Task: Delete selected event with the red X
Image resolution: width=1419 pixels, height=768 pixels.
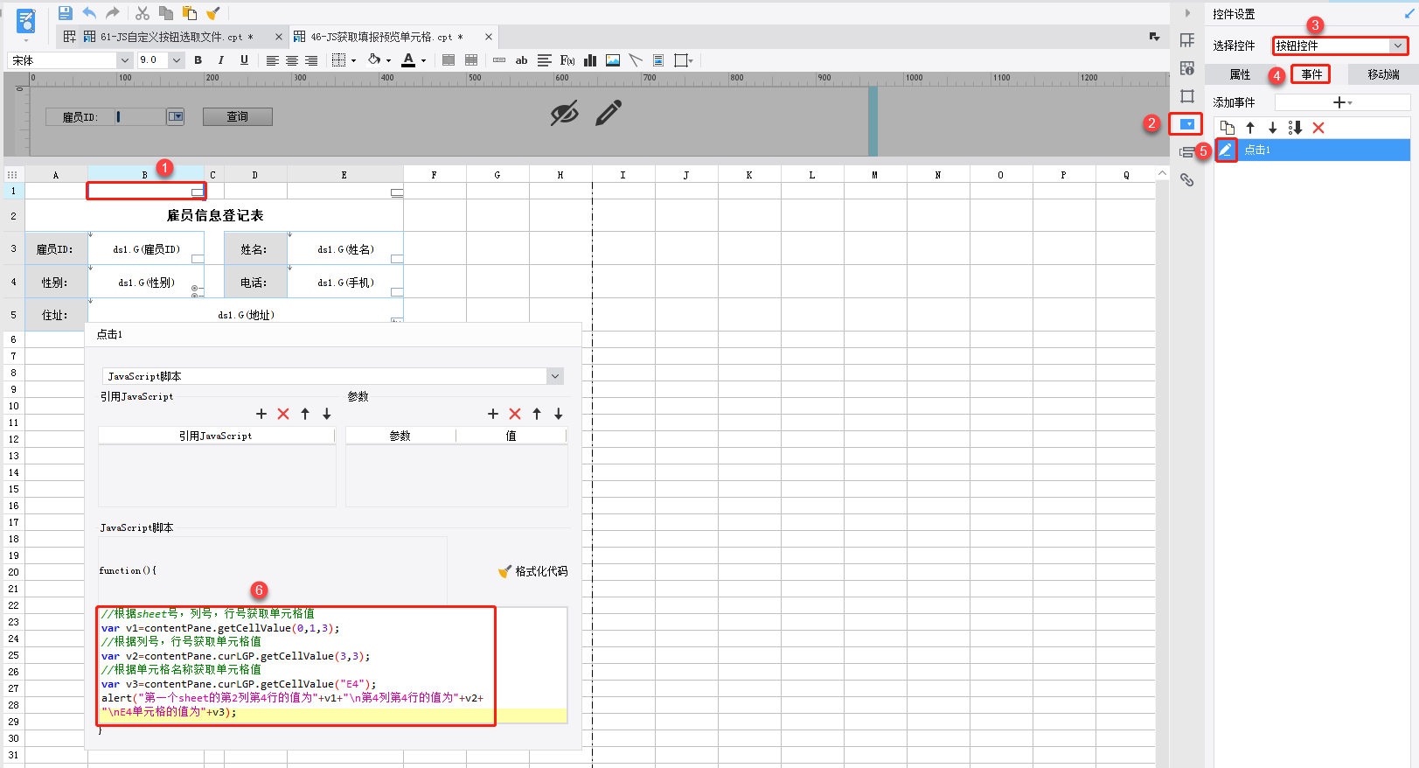Action: point(1318,128)
